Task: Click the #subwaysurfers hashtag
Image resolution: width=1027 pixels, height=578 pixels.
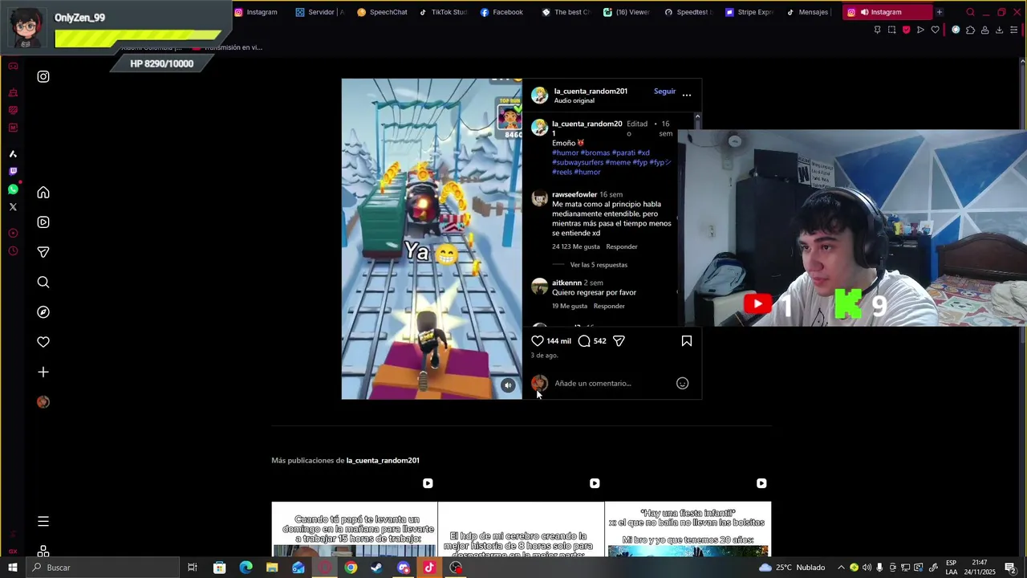Action: coord(578,163)
